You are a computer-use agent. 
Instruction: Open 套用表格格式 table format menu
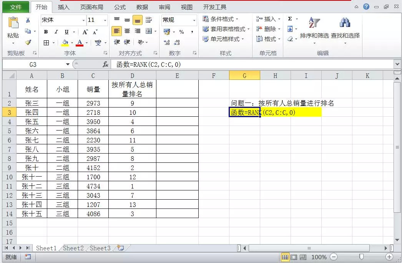[x=226, y=29]
